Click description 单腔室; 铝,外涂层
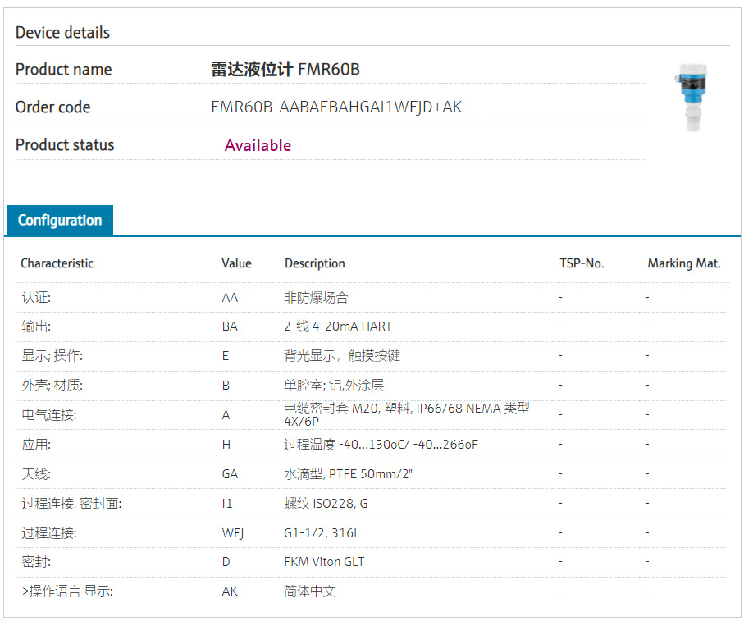Viewport: 744px width, 621px height. coord(334,386)
